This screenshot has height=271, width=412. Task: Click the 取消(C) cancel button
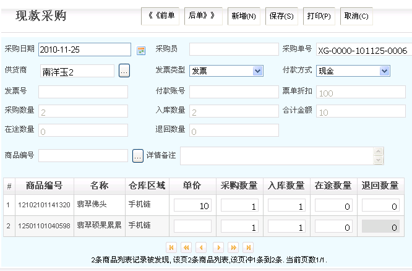(x=357, y=15)
